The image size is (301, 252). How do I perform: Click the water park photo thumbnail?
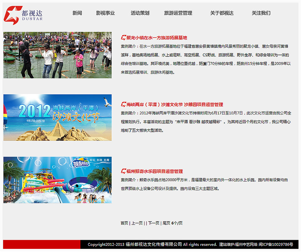point(57,180)
